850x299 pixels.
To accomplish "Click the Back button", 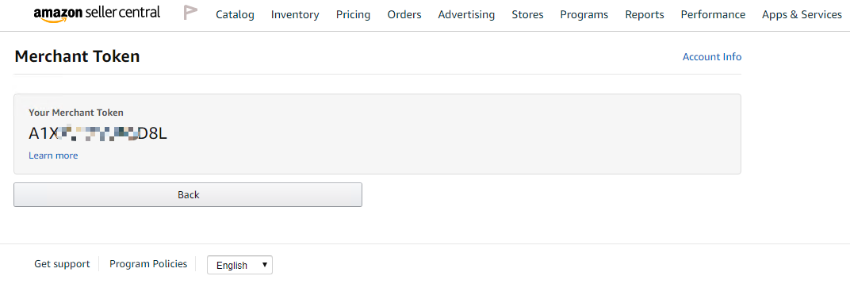I will 188,195.
